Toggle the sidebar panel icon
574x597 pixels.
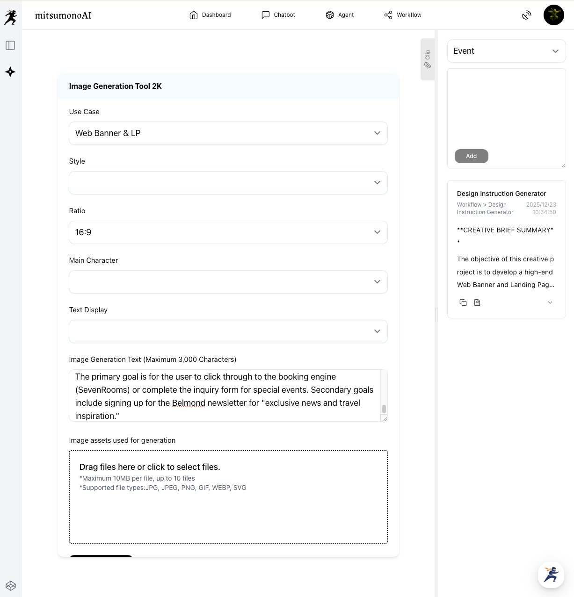coord(10,45)
